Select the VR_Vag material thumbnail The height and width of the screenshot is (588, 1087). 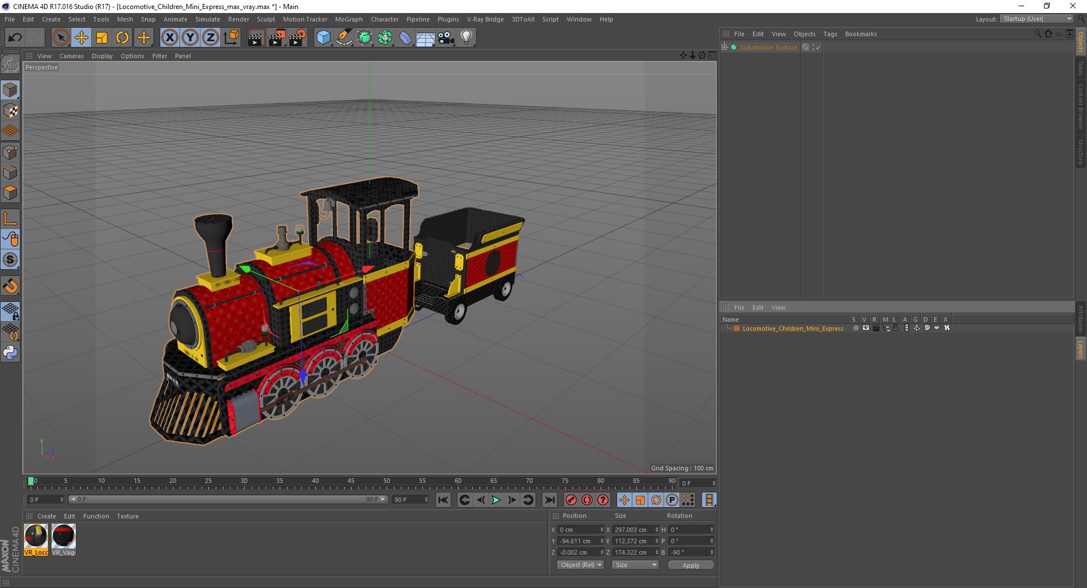click(63, 540)
